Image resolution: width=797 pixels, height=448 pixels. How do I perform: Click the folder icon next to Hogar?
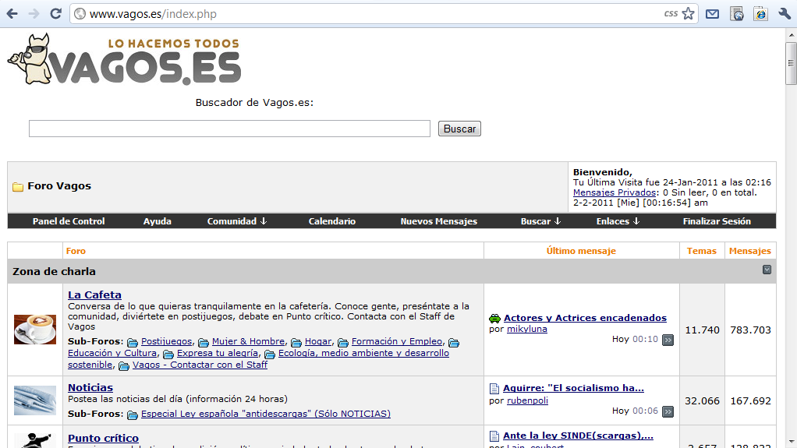[296, 342]
